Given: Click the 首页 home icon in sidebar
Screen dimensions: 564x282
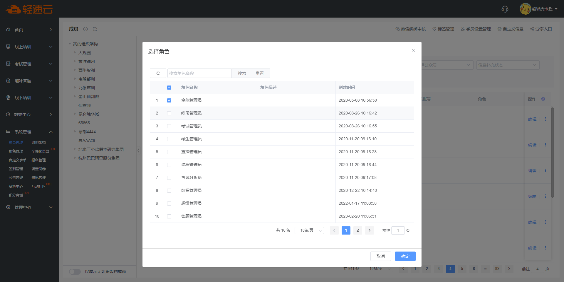Looking at the screenshot, I should [x=8, y=30].
